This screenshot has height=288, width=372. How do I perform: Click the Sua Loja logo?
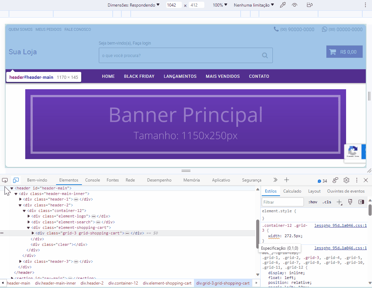coord(23,52)
